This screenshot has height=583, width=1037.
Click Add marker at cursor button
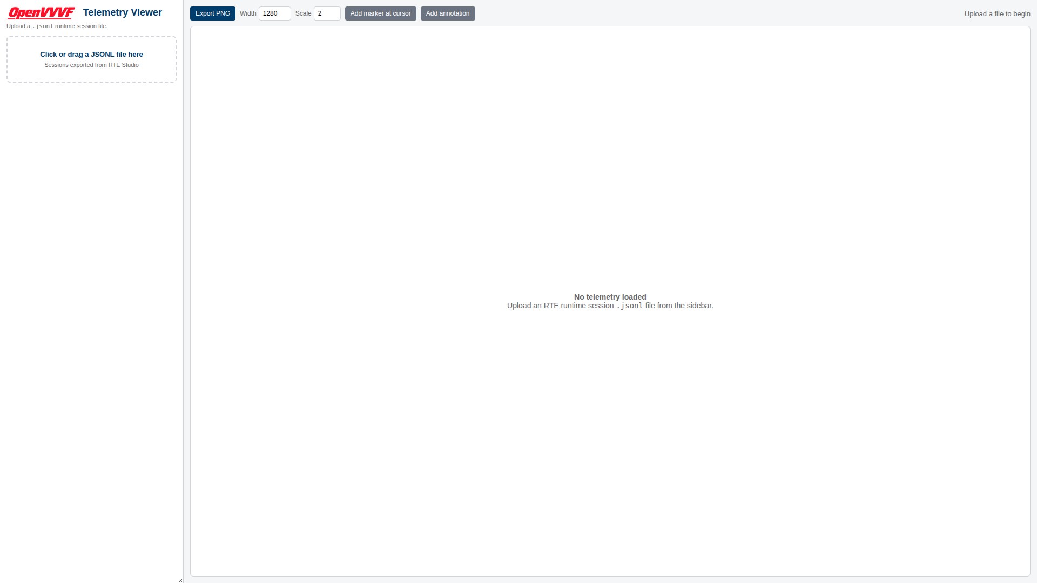(x=380, y=13)
